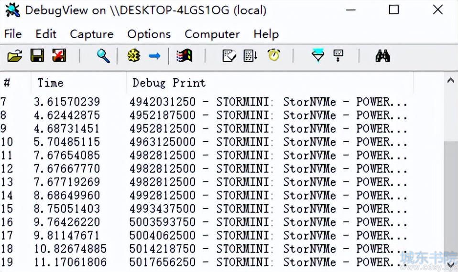Select row 12 with time 7.67667770
The width and height of the screenshot is (458, 272).
coord(204,169)
